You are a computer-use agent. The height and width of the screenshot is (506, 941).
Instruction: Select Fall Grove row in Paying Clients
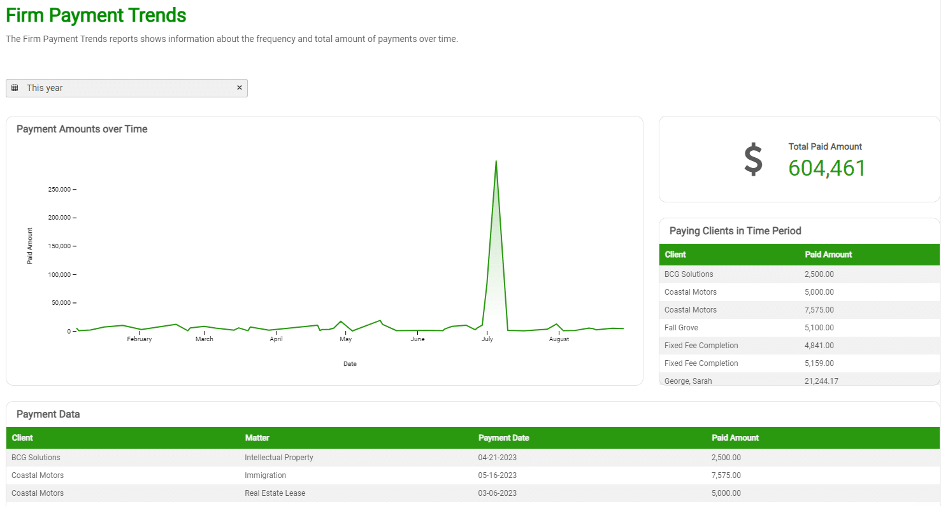pyautogui.click(x=681, y=328)
